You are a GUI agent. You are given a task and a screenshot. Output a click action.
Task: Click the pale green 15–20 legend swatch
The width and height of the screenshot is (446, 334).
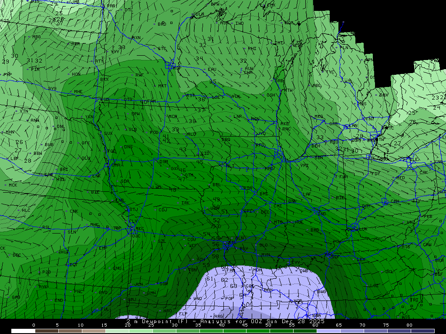click(x=117, y=331)
